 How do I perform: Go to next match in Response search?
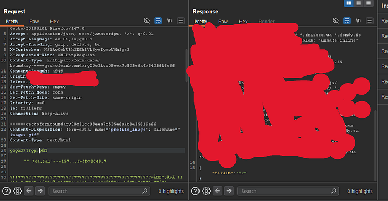[x=229, y=191]
